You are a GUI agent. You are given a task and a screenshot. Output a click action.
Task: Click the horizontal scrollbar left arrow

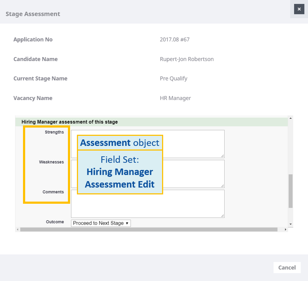[17, 229]
